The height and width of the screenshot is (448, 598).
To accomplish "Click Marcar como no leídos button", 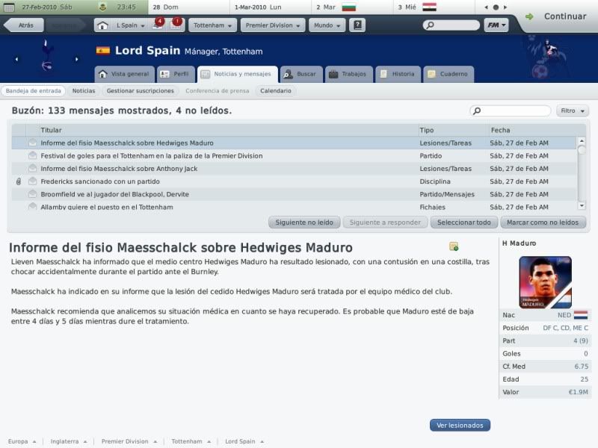I will point(543,222).
